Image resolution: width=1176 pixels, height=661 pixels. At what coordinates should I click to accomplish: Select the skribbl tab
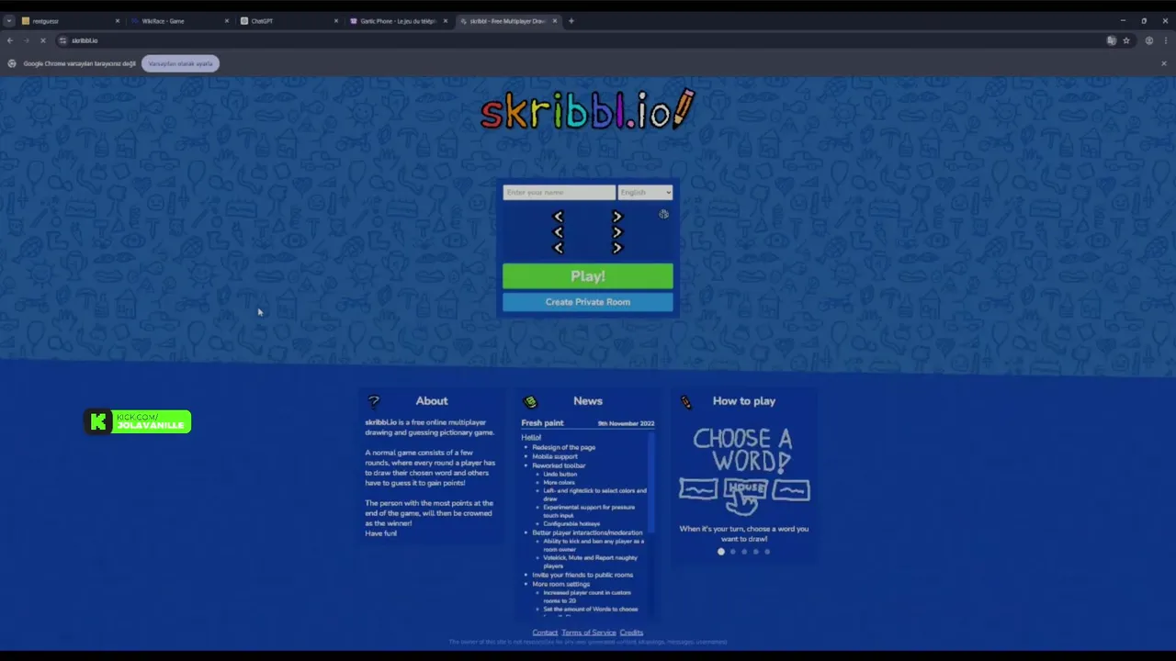507,21
